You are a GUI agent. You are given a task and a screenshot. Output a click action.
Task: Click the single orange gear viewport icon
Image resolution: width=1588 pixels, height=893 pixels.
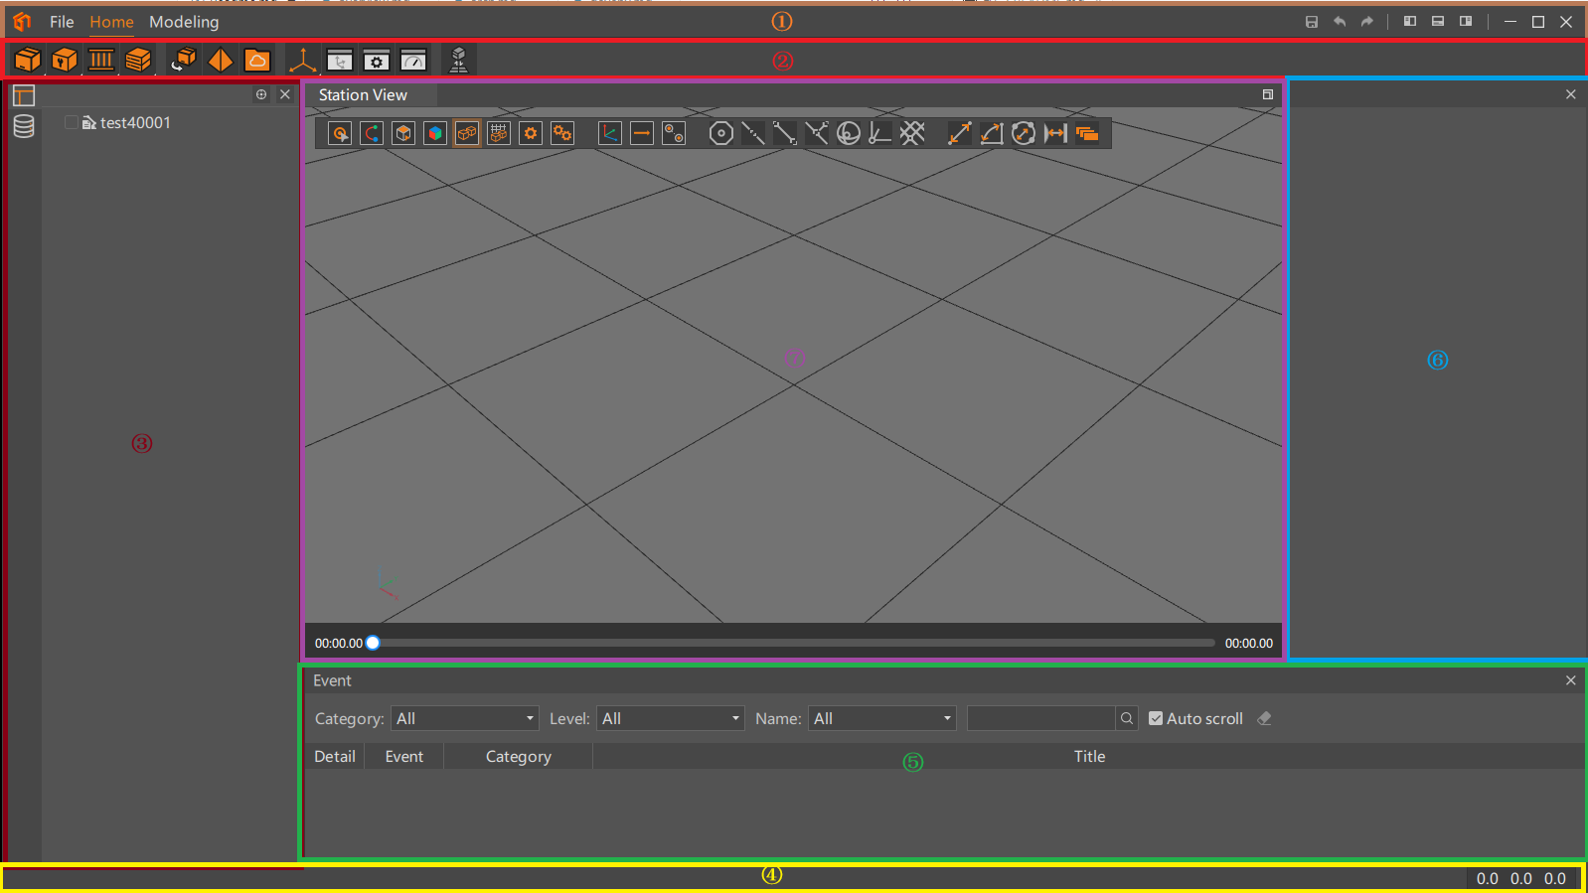pos(531,133)
